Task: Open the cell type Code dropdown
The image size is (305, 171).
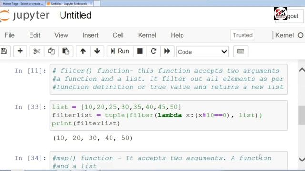Action: click(x=203, y=52)
